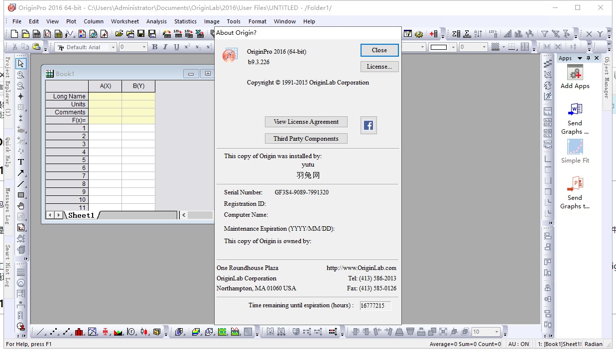This screenshot has height=352, width=616.
Task: Toggle Bold text formatting
Action: click(154, 47)
